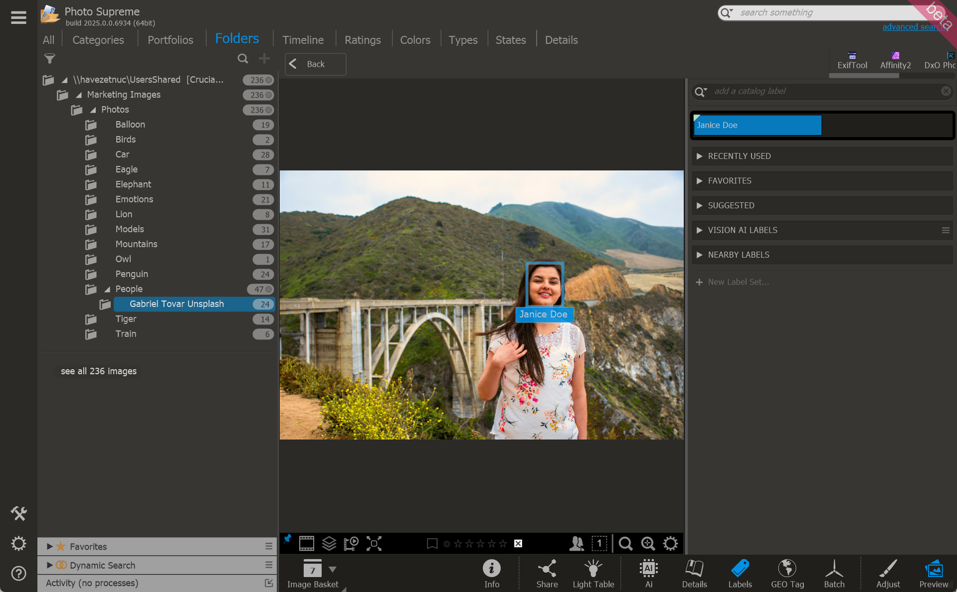This screenshot has height=592, width=957.
Task: Click the stacked layers icon in viewer toolbar
Action: pyautogui.click(x=329, y=543)
